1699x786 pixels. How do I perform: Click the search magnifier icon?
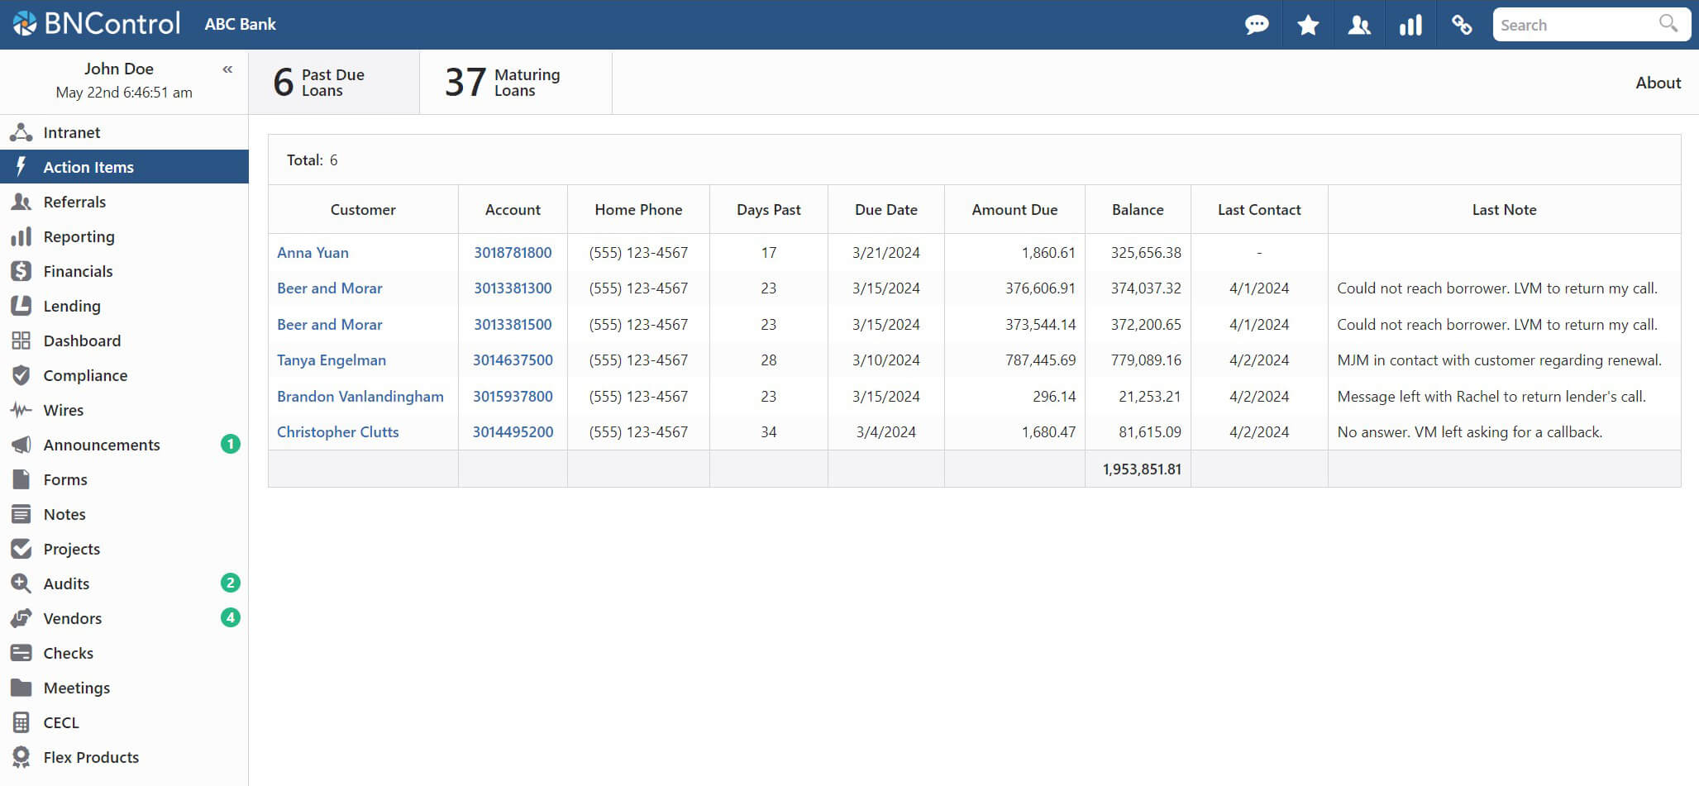point(1668,23)
